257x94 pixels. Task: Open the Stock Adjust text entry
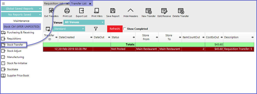pyautogui.click(x=14, y=51)
